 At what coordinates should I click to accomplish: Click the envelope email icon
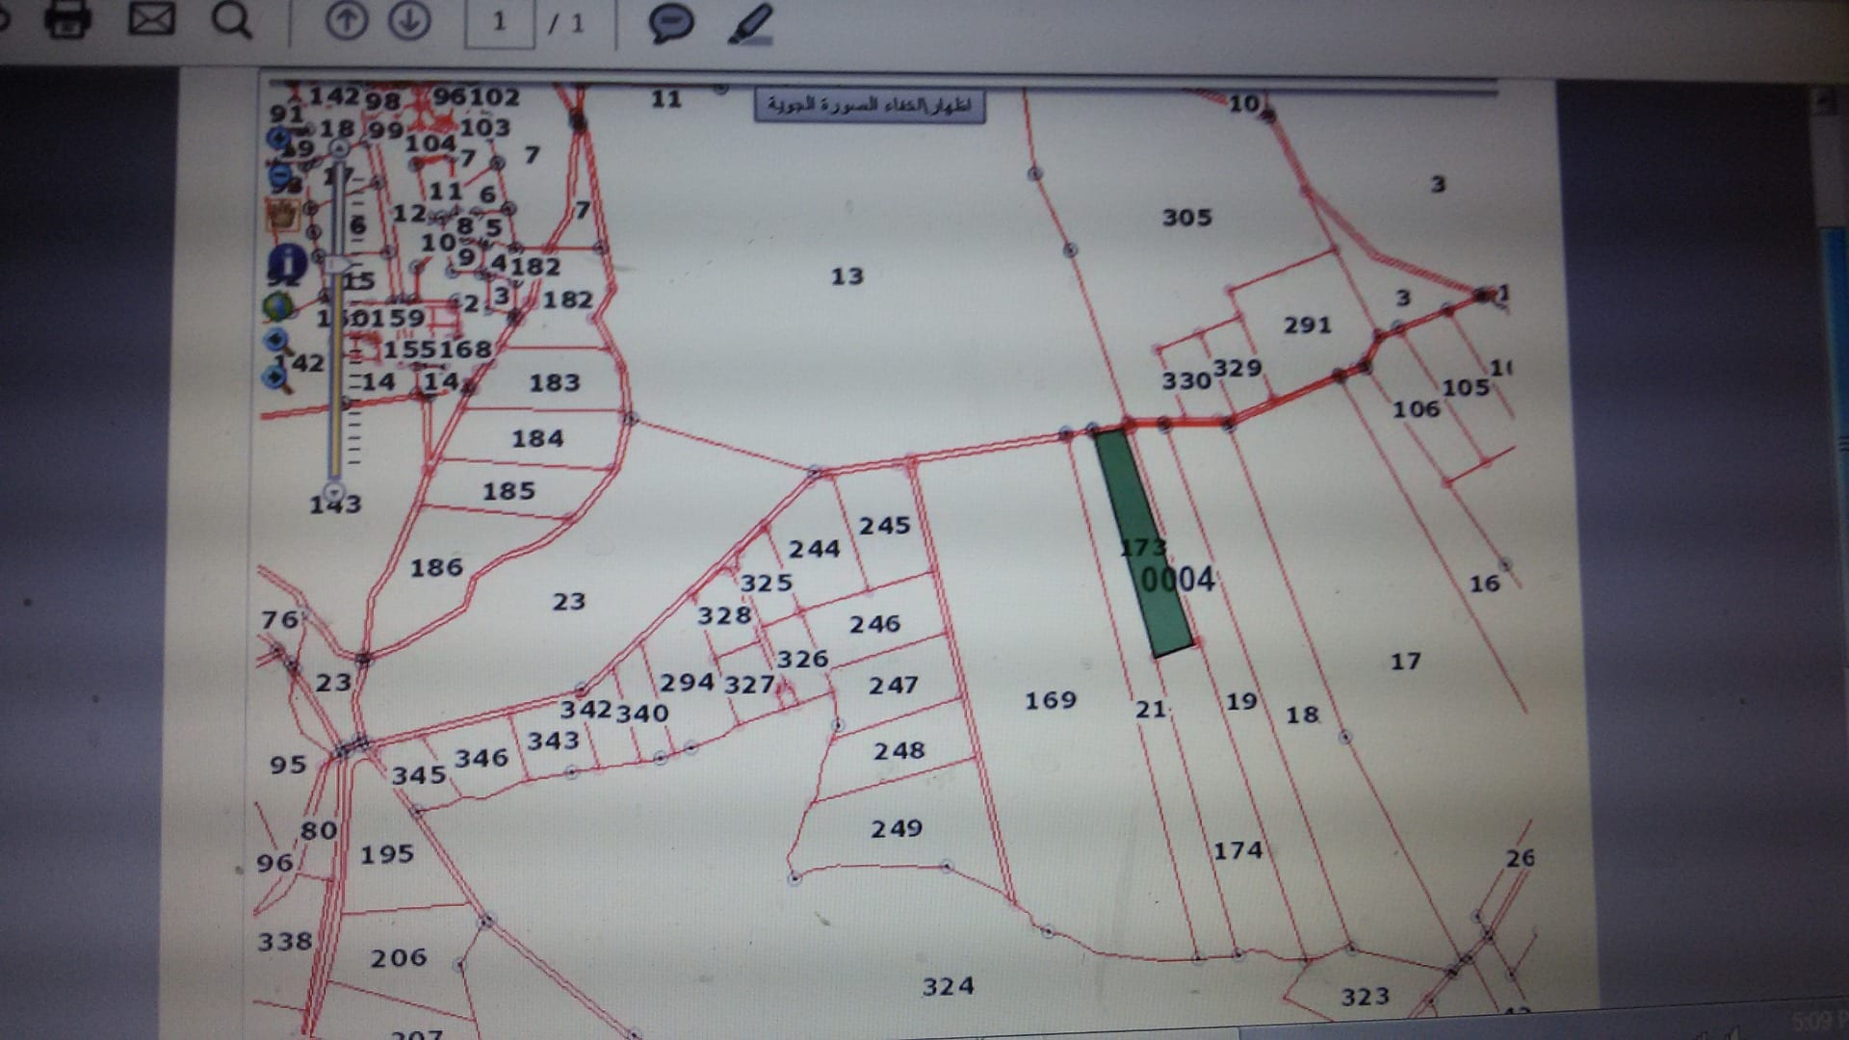(x=152, y=18)
